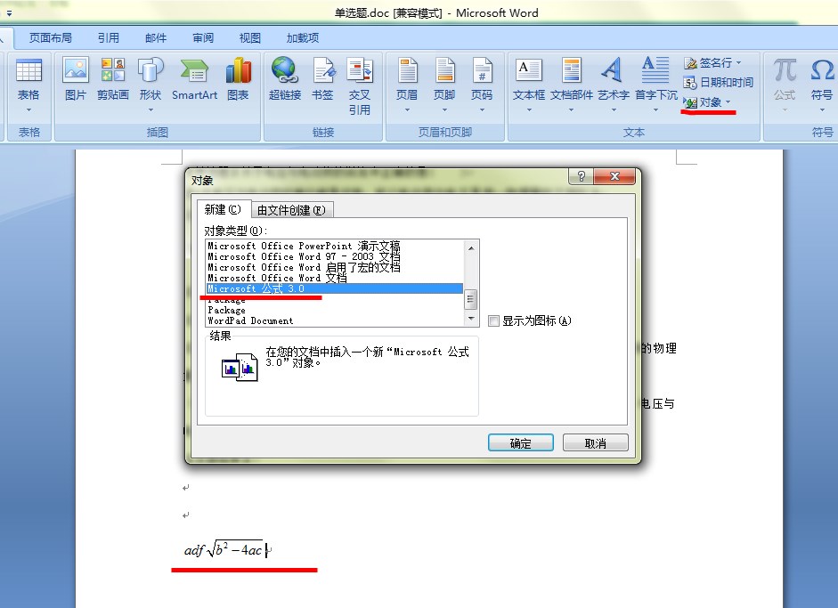
Task: Switch to the 页面布局 ribbon tab
Action: [50, 38]
